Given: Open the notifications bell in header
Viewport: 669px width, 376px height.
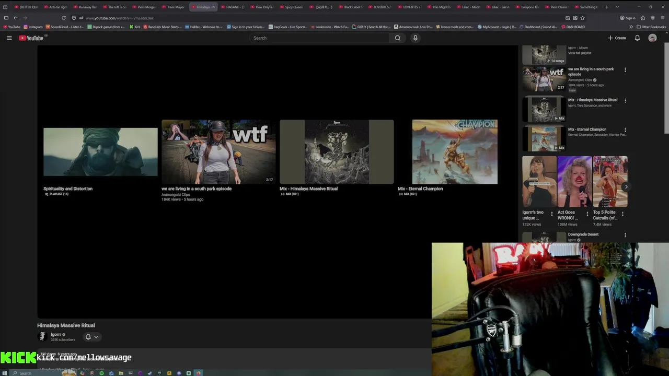Looking at the screenshot, I should click(637, 38).
